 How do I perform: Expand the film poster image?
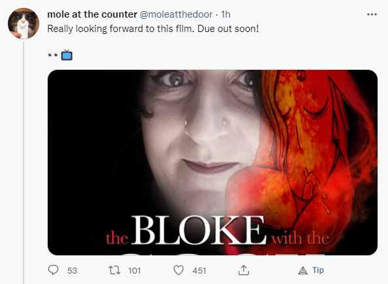[x=213, y=163]
